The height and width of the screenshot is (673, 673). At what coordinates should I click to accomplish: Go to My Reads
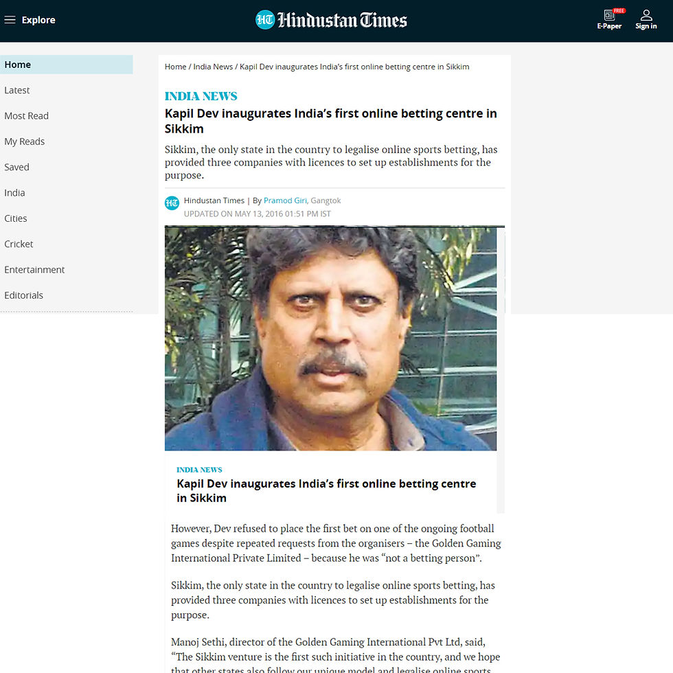[25, 141]
